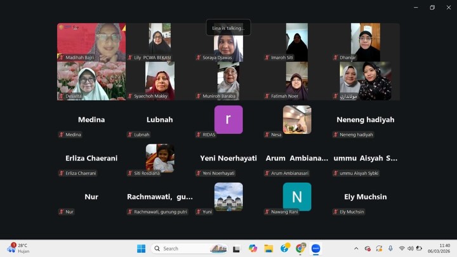This screenshot has height=257, width=457.
Task: Open the clock and date showing 11:40
Action: [x=444, y=248]
